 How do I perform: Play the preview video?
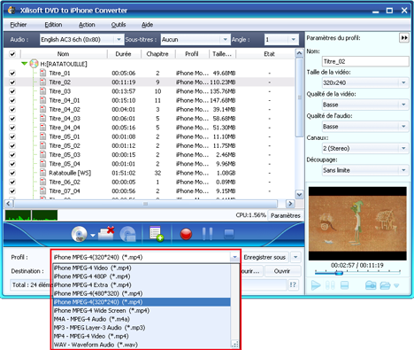316,285
